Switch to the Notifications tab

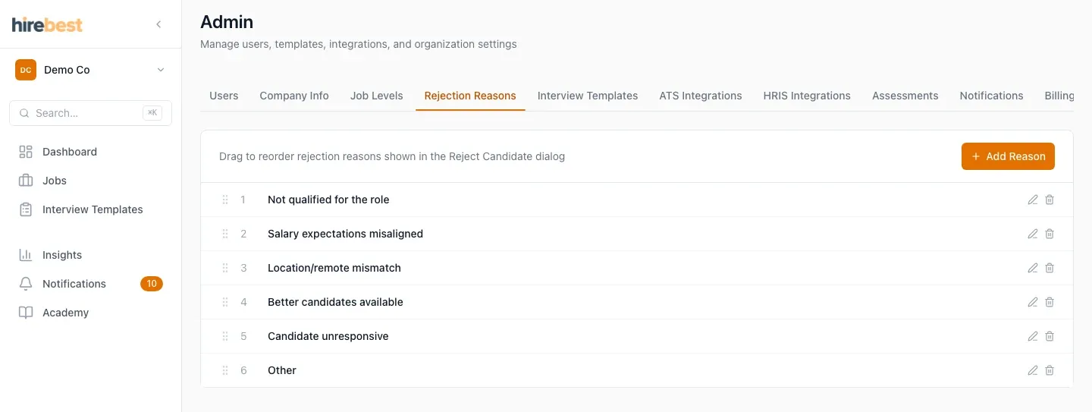pos(992,96)
